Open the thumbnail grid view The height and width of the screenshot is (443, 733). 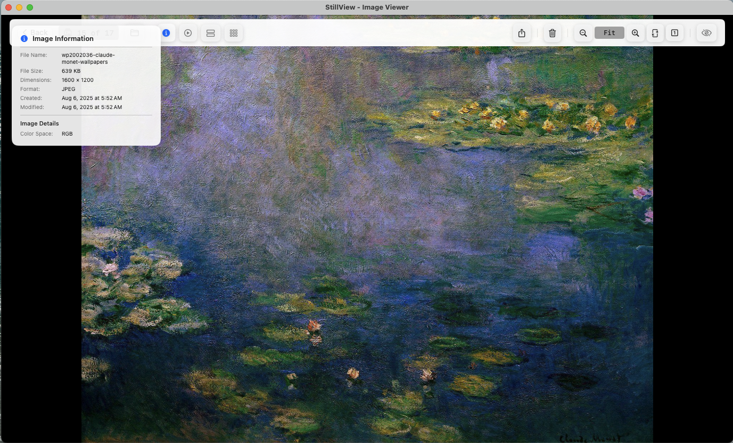233,33
